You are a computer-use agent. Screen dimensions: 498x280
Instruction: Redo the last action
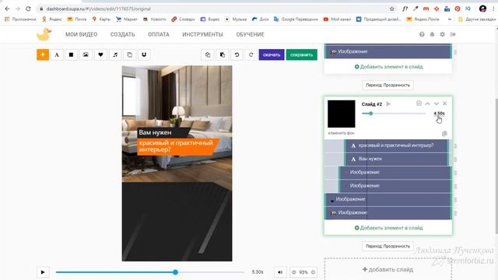click(251, 54)
